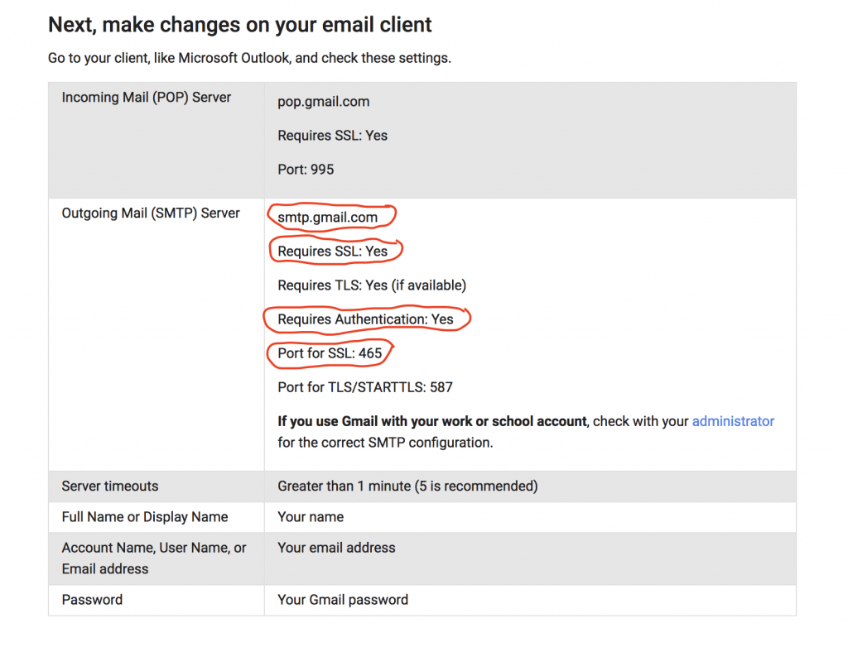Screen dimensions: 848x647
Task: Click the circled 'Port for SSL: 465'
Action: pos(330,353)
